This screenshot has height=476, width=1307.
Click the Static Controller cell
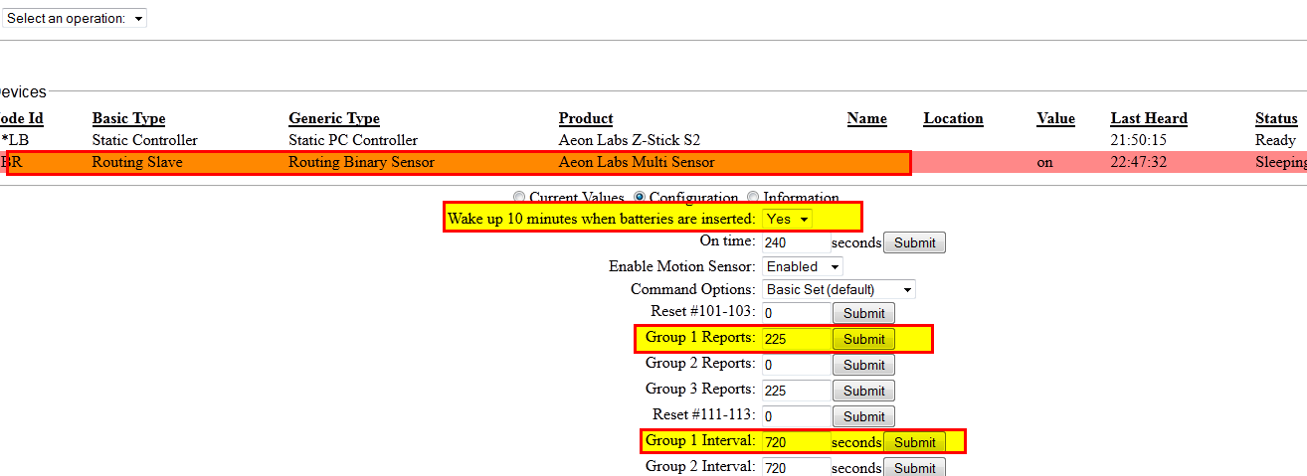pos(145,140)
